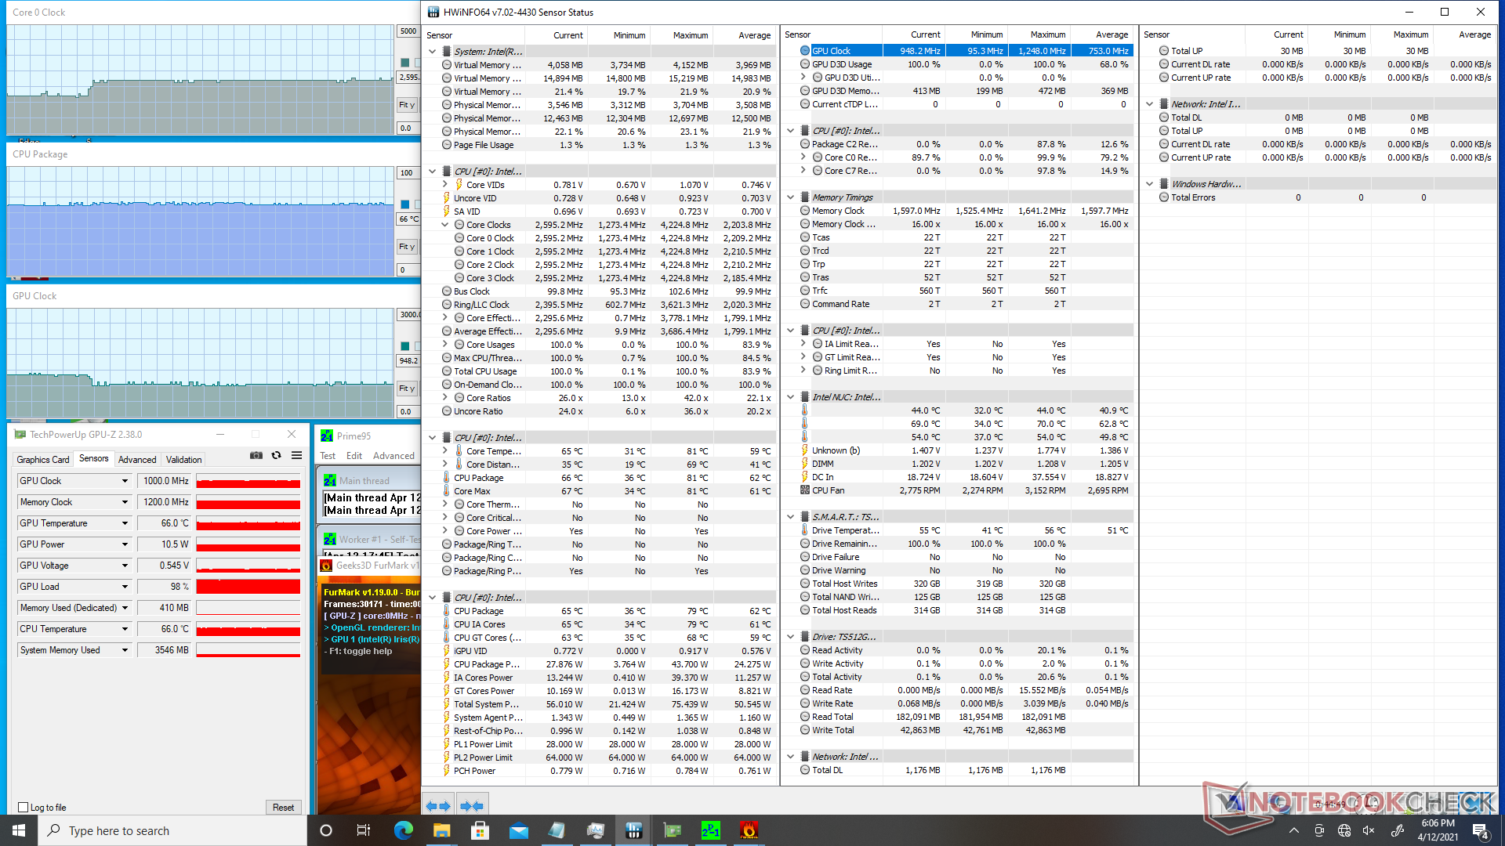Click the GPU Clock graph teal color swatch
Screen dimensions: 1505x846
405,346
